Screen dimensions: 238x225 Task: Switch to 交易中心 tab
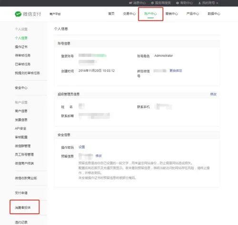coord(129,14)
